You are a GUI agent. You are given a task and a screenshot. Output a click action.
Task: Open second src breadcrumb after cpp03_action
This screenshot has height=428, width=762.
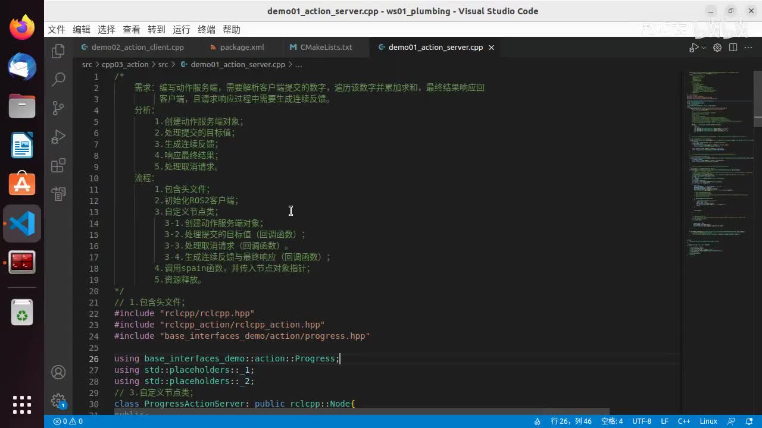[163, 64]
